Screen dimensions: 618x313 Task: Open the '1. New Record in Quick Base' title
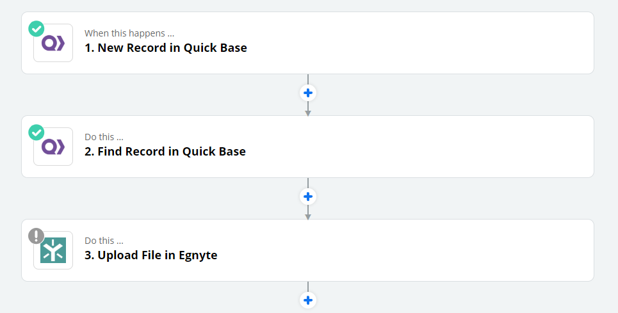point(166,47)
